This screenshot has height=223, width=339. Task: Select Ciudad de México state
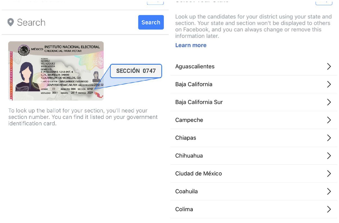click(x=199, y=174)
